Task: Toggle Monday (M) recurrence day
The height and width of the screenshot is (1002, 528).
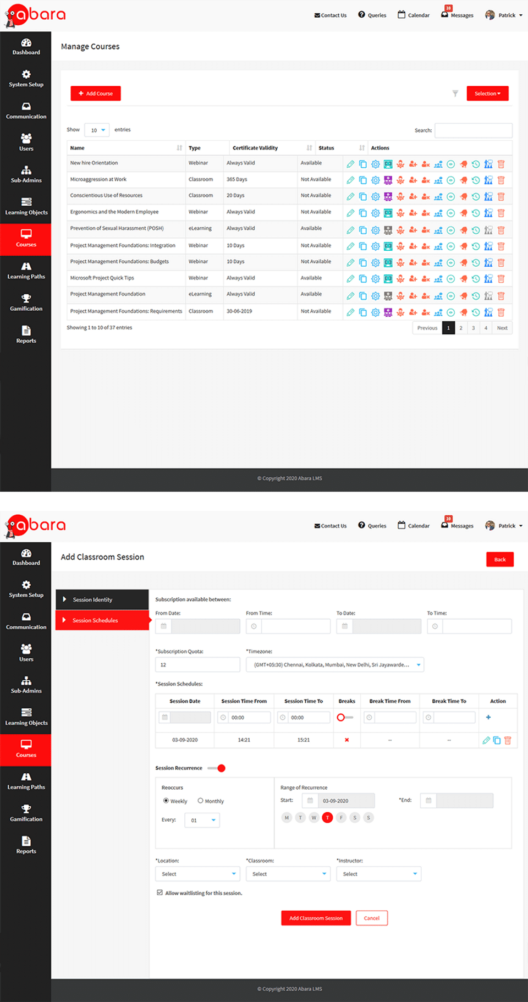Action: (x=287, y=818)
